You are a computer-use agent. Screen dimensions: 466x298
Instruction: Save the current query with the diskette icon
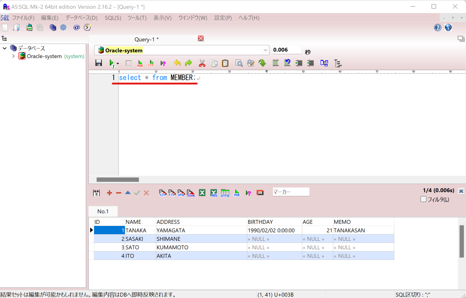point(99,63)
